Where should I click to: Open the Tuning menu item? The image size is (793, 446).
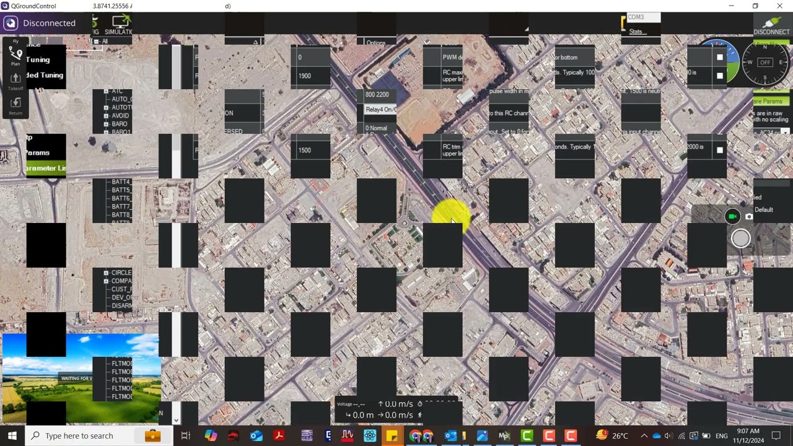tap(38, 59)
